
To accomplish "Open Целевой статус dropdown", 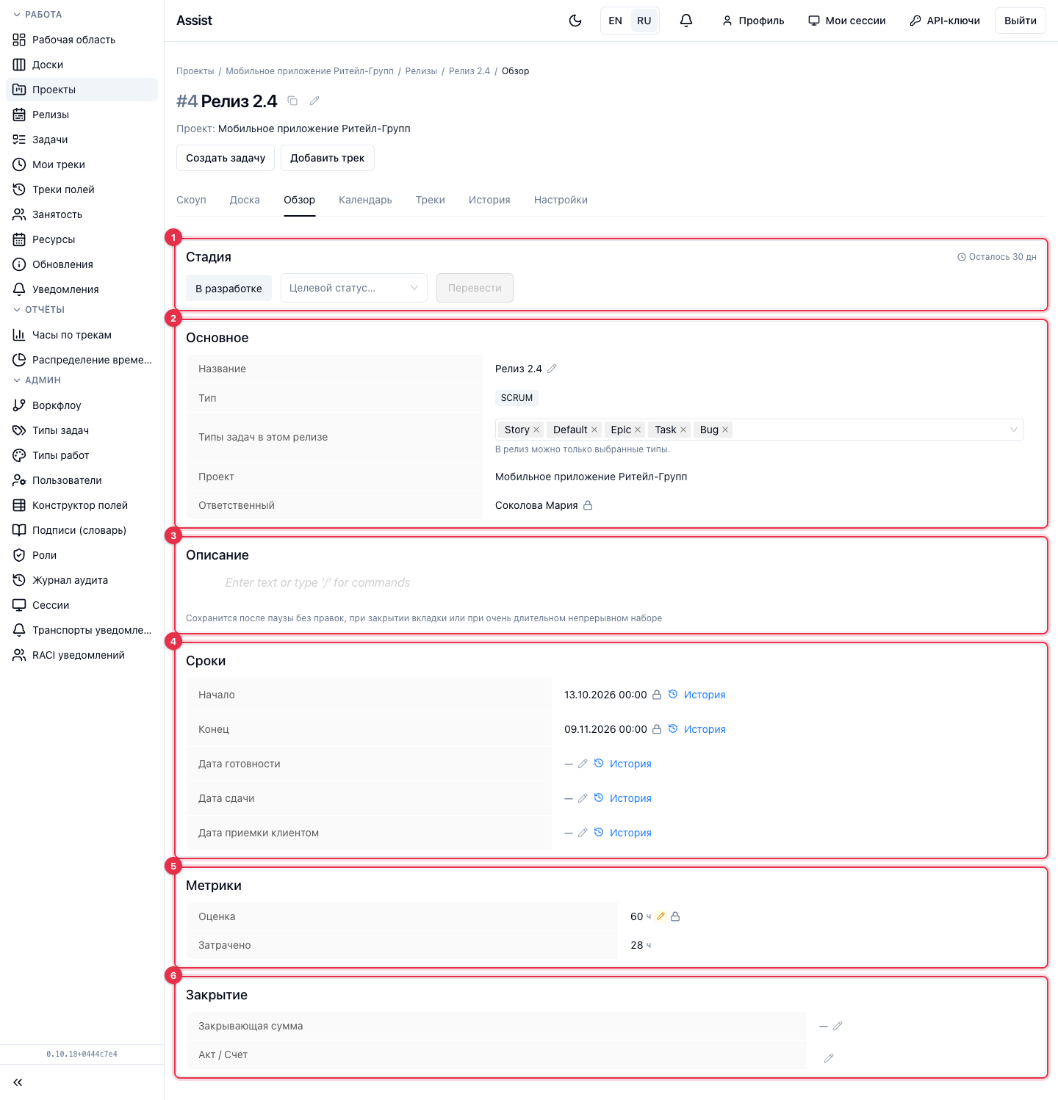I will [x=353, y=288].
